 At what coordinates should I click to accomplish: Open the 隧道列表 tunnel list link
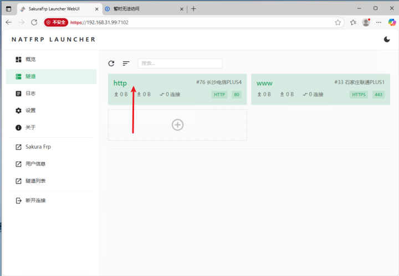(x=35, y=181)
